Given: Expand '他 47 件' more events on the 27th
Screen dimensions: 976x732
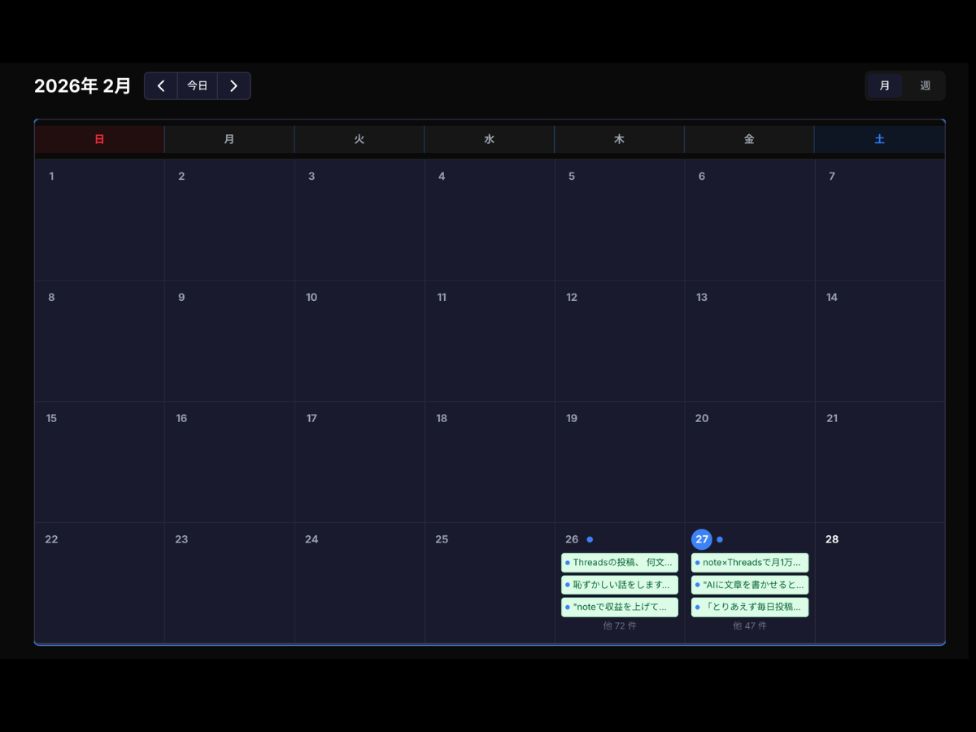Looking at the screenshot, I should coord(750,626).
